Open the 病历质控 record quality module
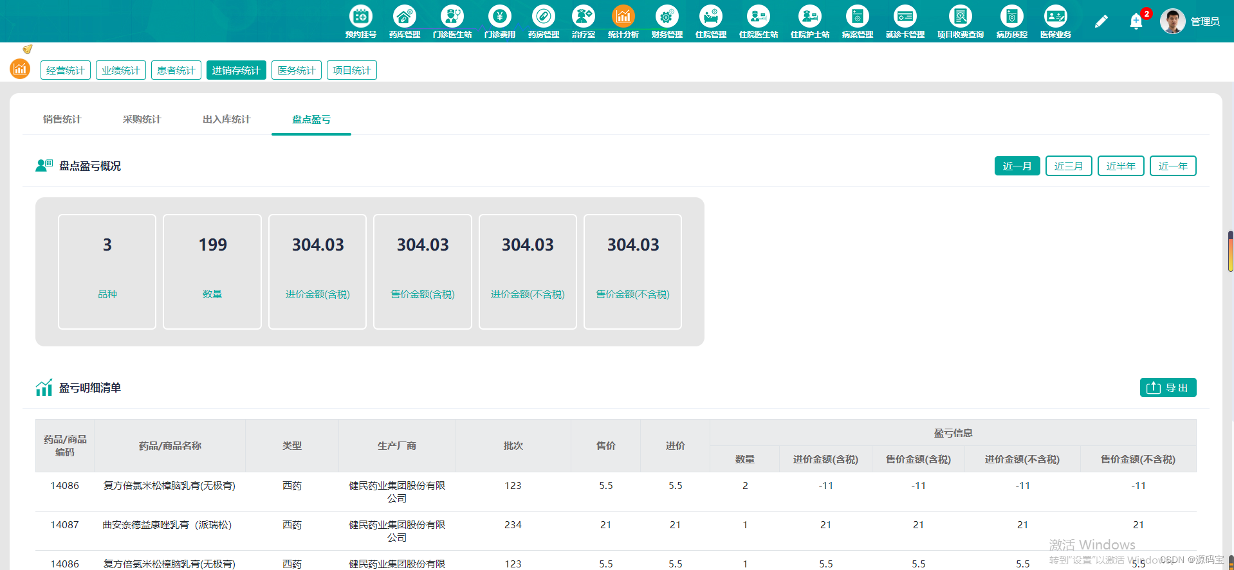This screenshot has width=1234, height=570. coord(1011,21)
